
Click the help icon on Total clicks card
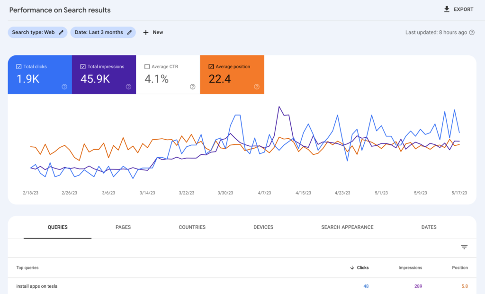(x=64, y=87)
